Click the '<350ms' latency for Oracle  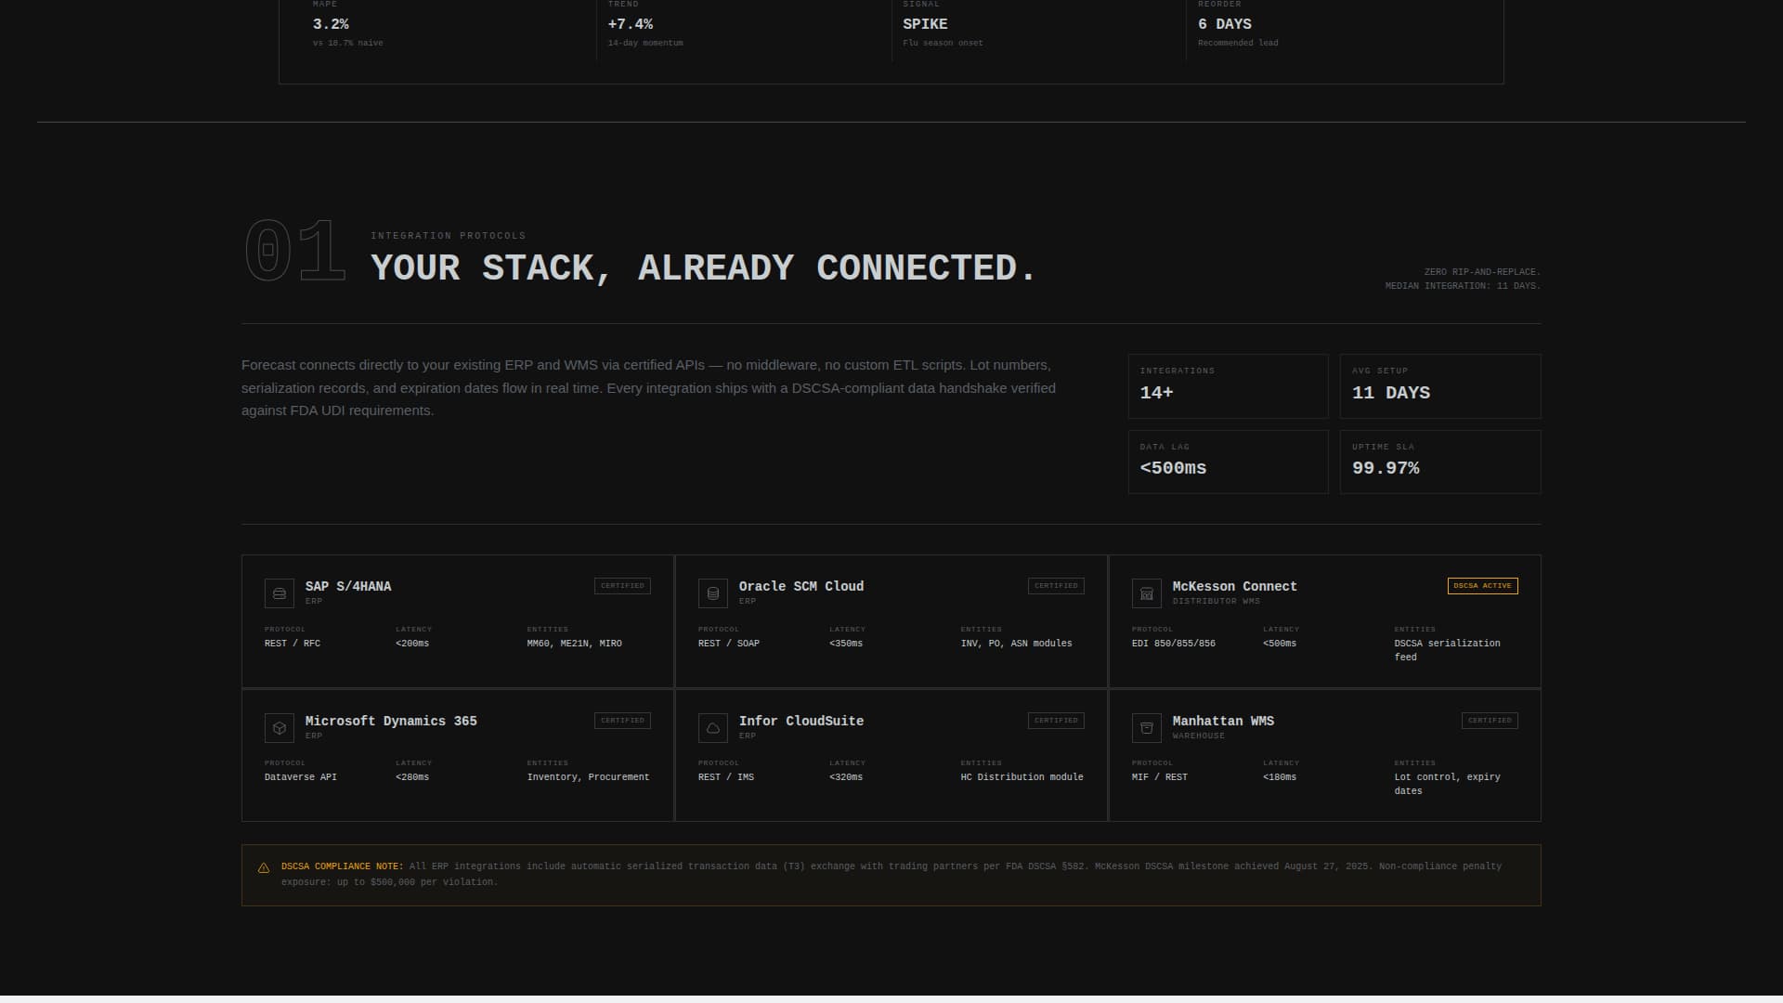click(846, 644)
